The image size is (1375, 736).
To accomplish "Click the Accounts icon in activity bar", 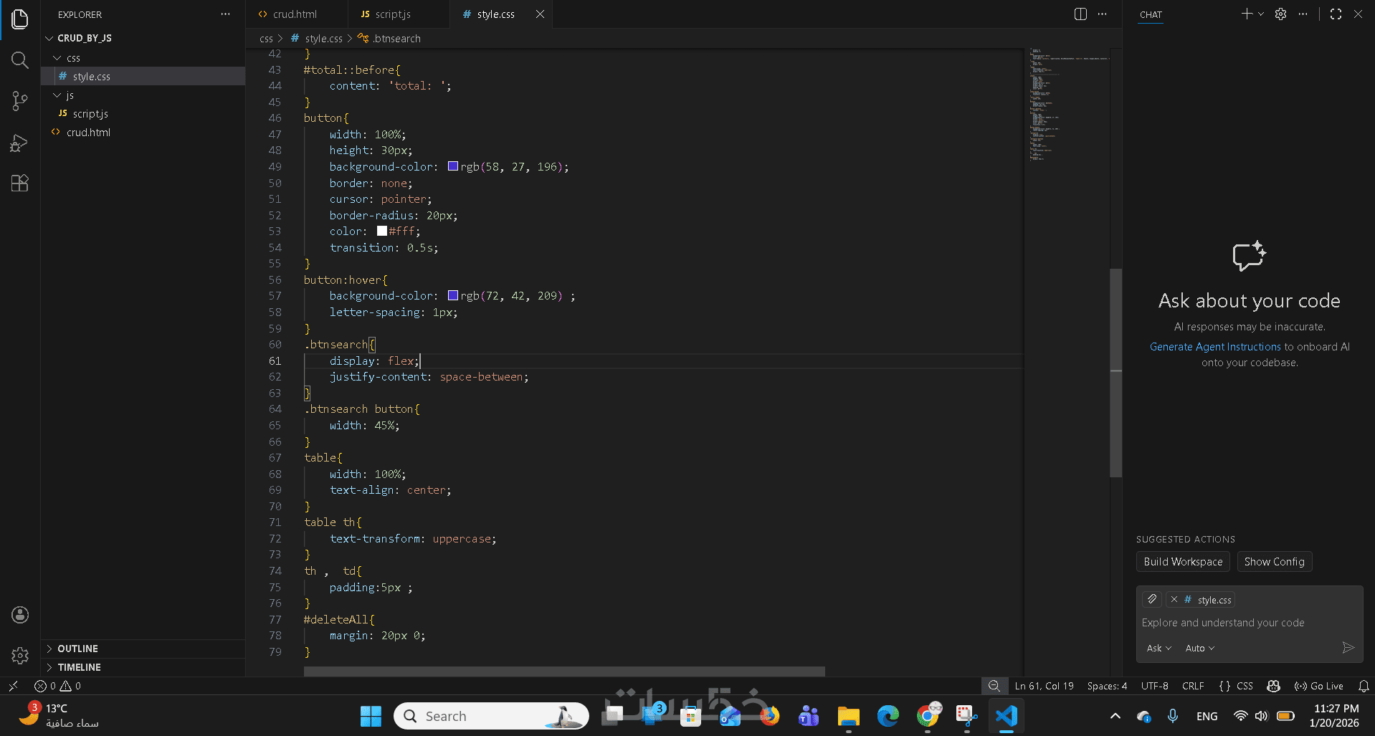I will click(20, 614).
